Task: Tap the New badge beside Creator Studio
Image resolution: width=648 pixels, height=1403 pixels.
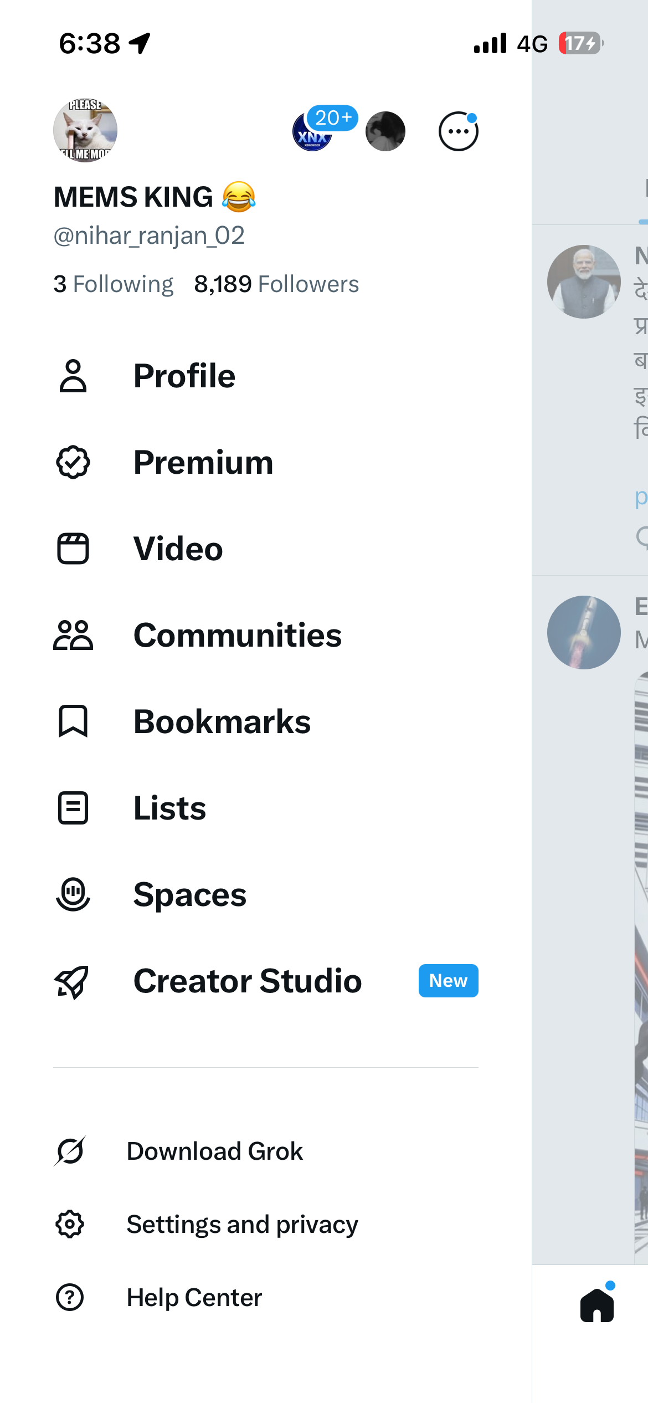Action: pyautogui.click(x=448, y=981)
